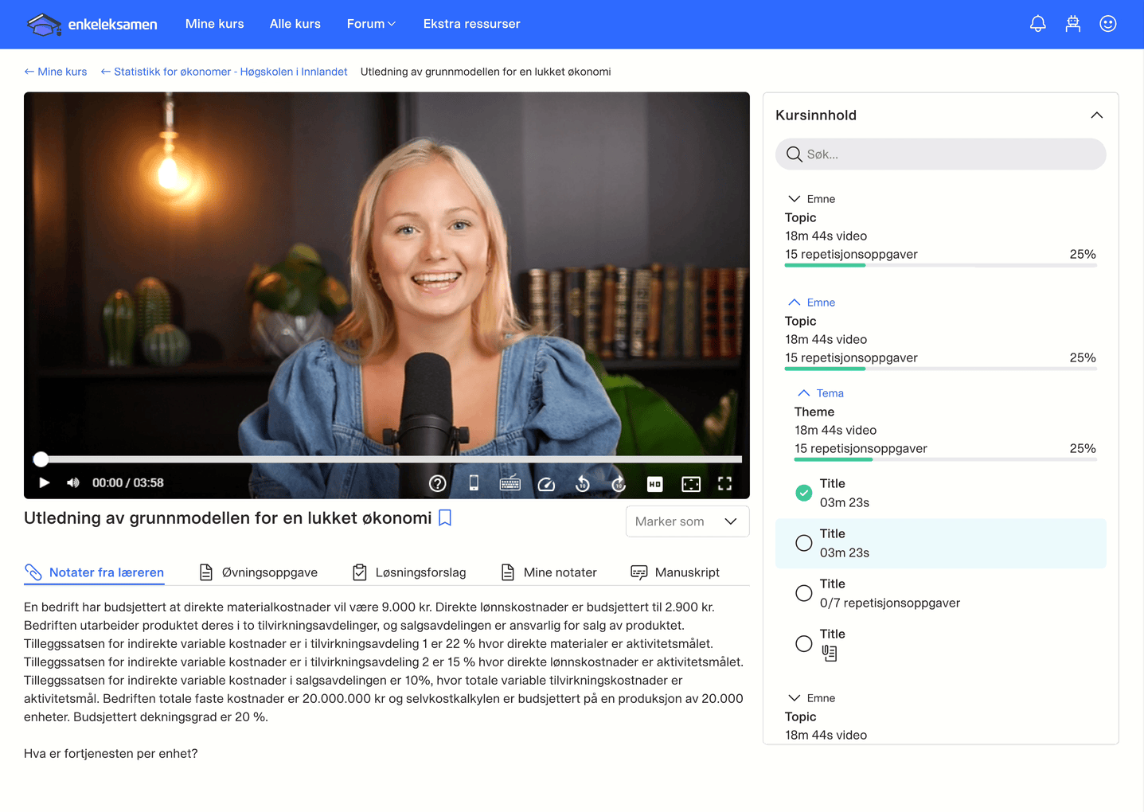Toggle HD video quality
1144x812 pixels.
tap(654, 483)
